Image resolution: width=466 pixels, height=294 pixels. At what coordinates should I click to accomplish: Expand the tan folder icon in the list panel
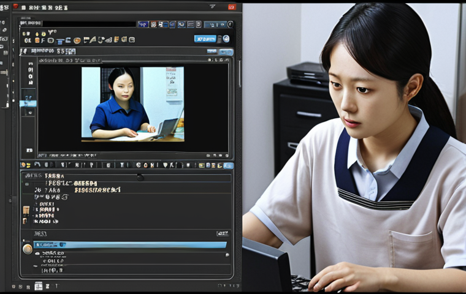click(x=26, y=210)
